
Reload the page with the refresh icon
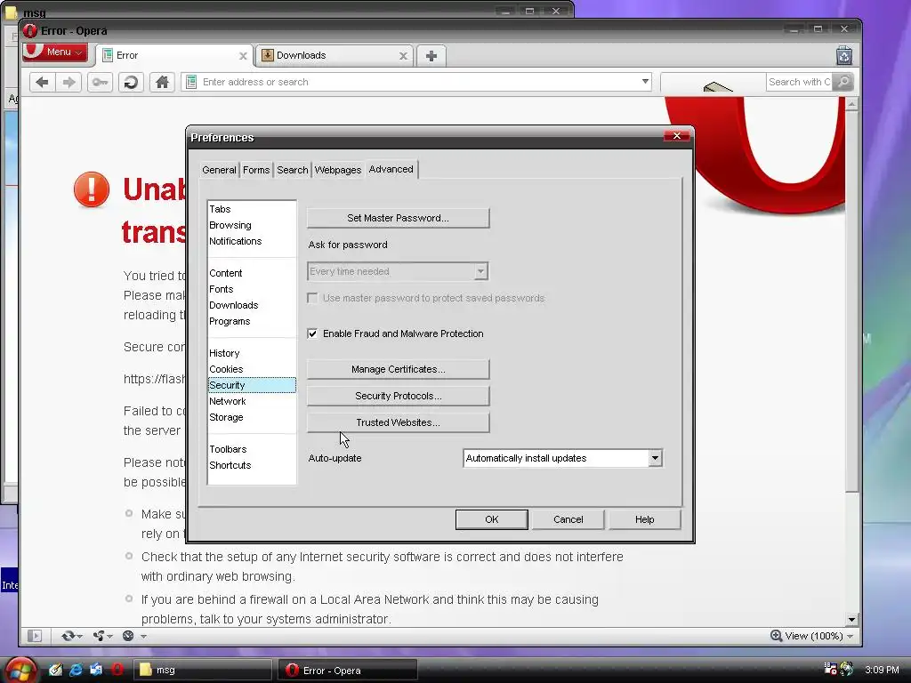[131, 82]
